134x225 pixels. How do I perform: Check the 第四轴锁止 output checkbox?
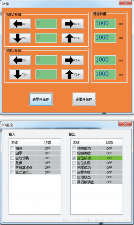click(74, 182)
